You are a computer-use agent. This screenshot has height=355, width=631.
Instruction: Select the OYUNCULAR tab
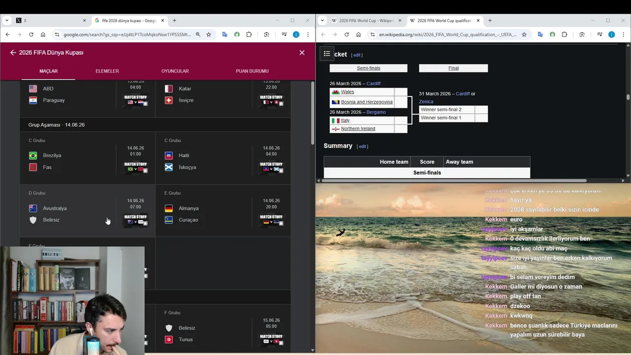pyautogui.click(x=175, y=71)
